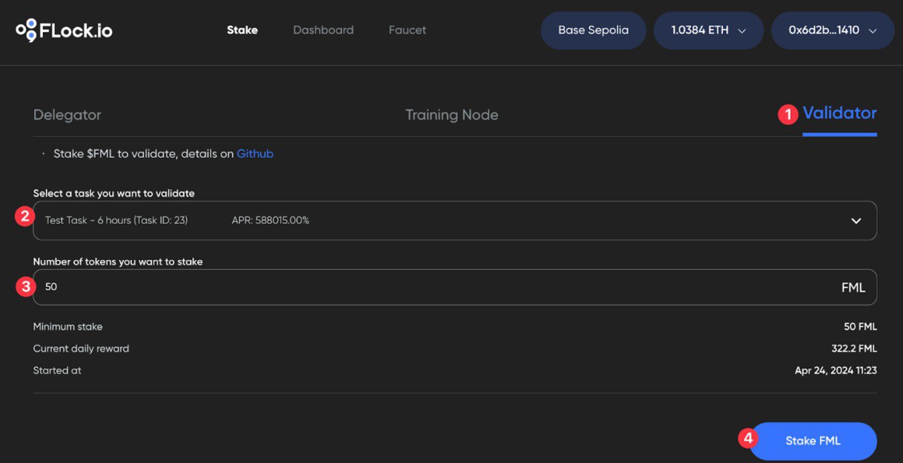
Task: Click the chevron in task dropdown
Action: pos(856,221)
